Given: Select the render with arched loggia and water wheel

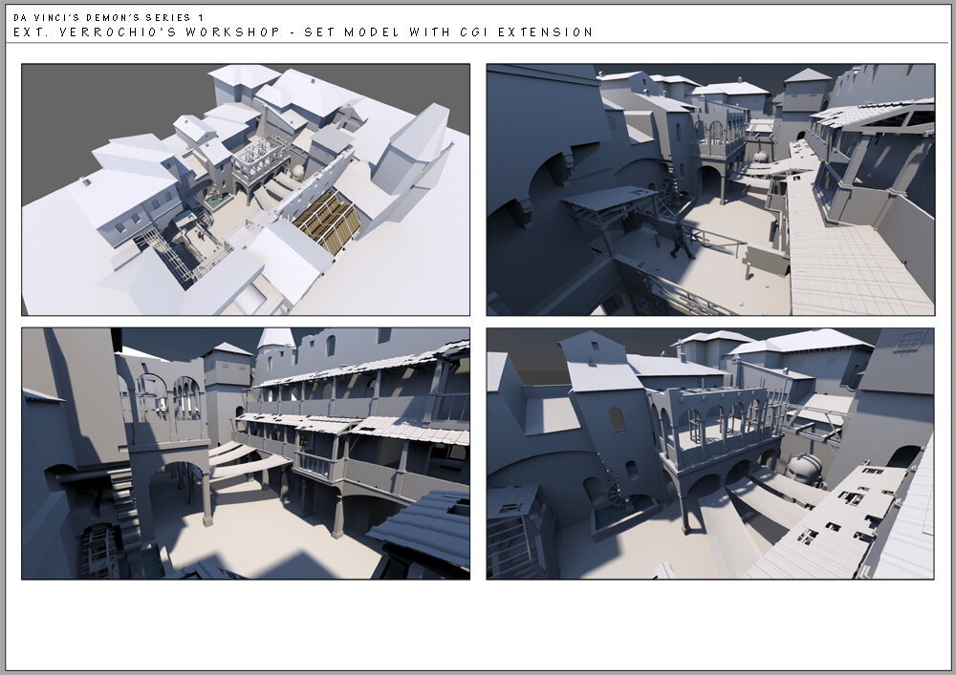Looking at the screenshot, I should click(x=710, y=454).
